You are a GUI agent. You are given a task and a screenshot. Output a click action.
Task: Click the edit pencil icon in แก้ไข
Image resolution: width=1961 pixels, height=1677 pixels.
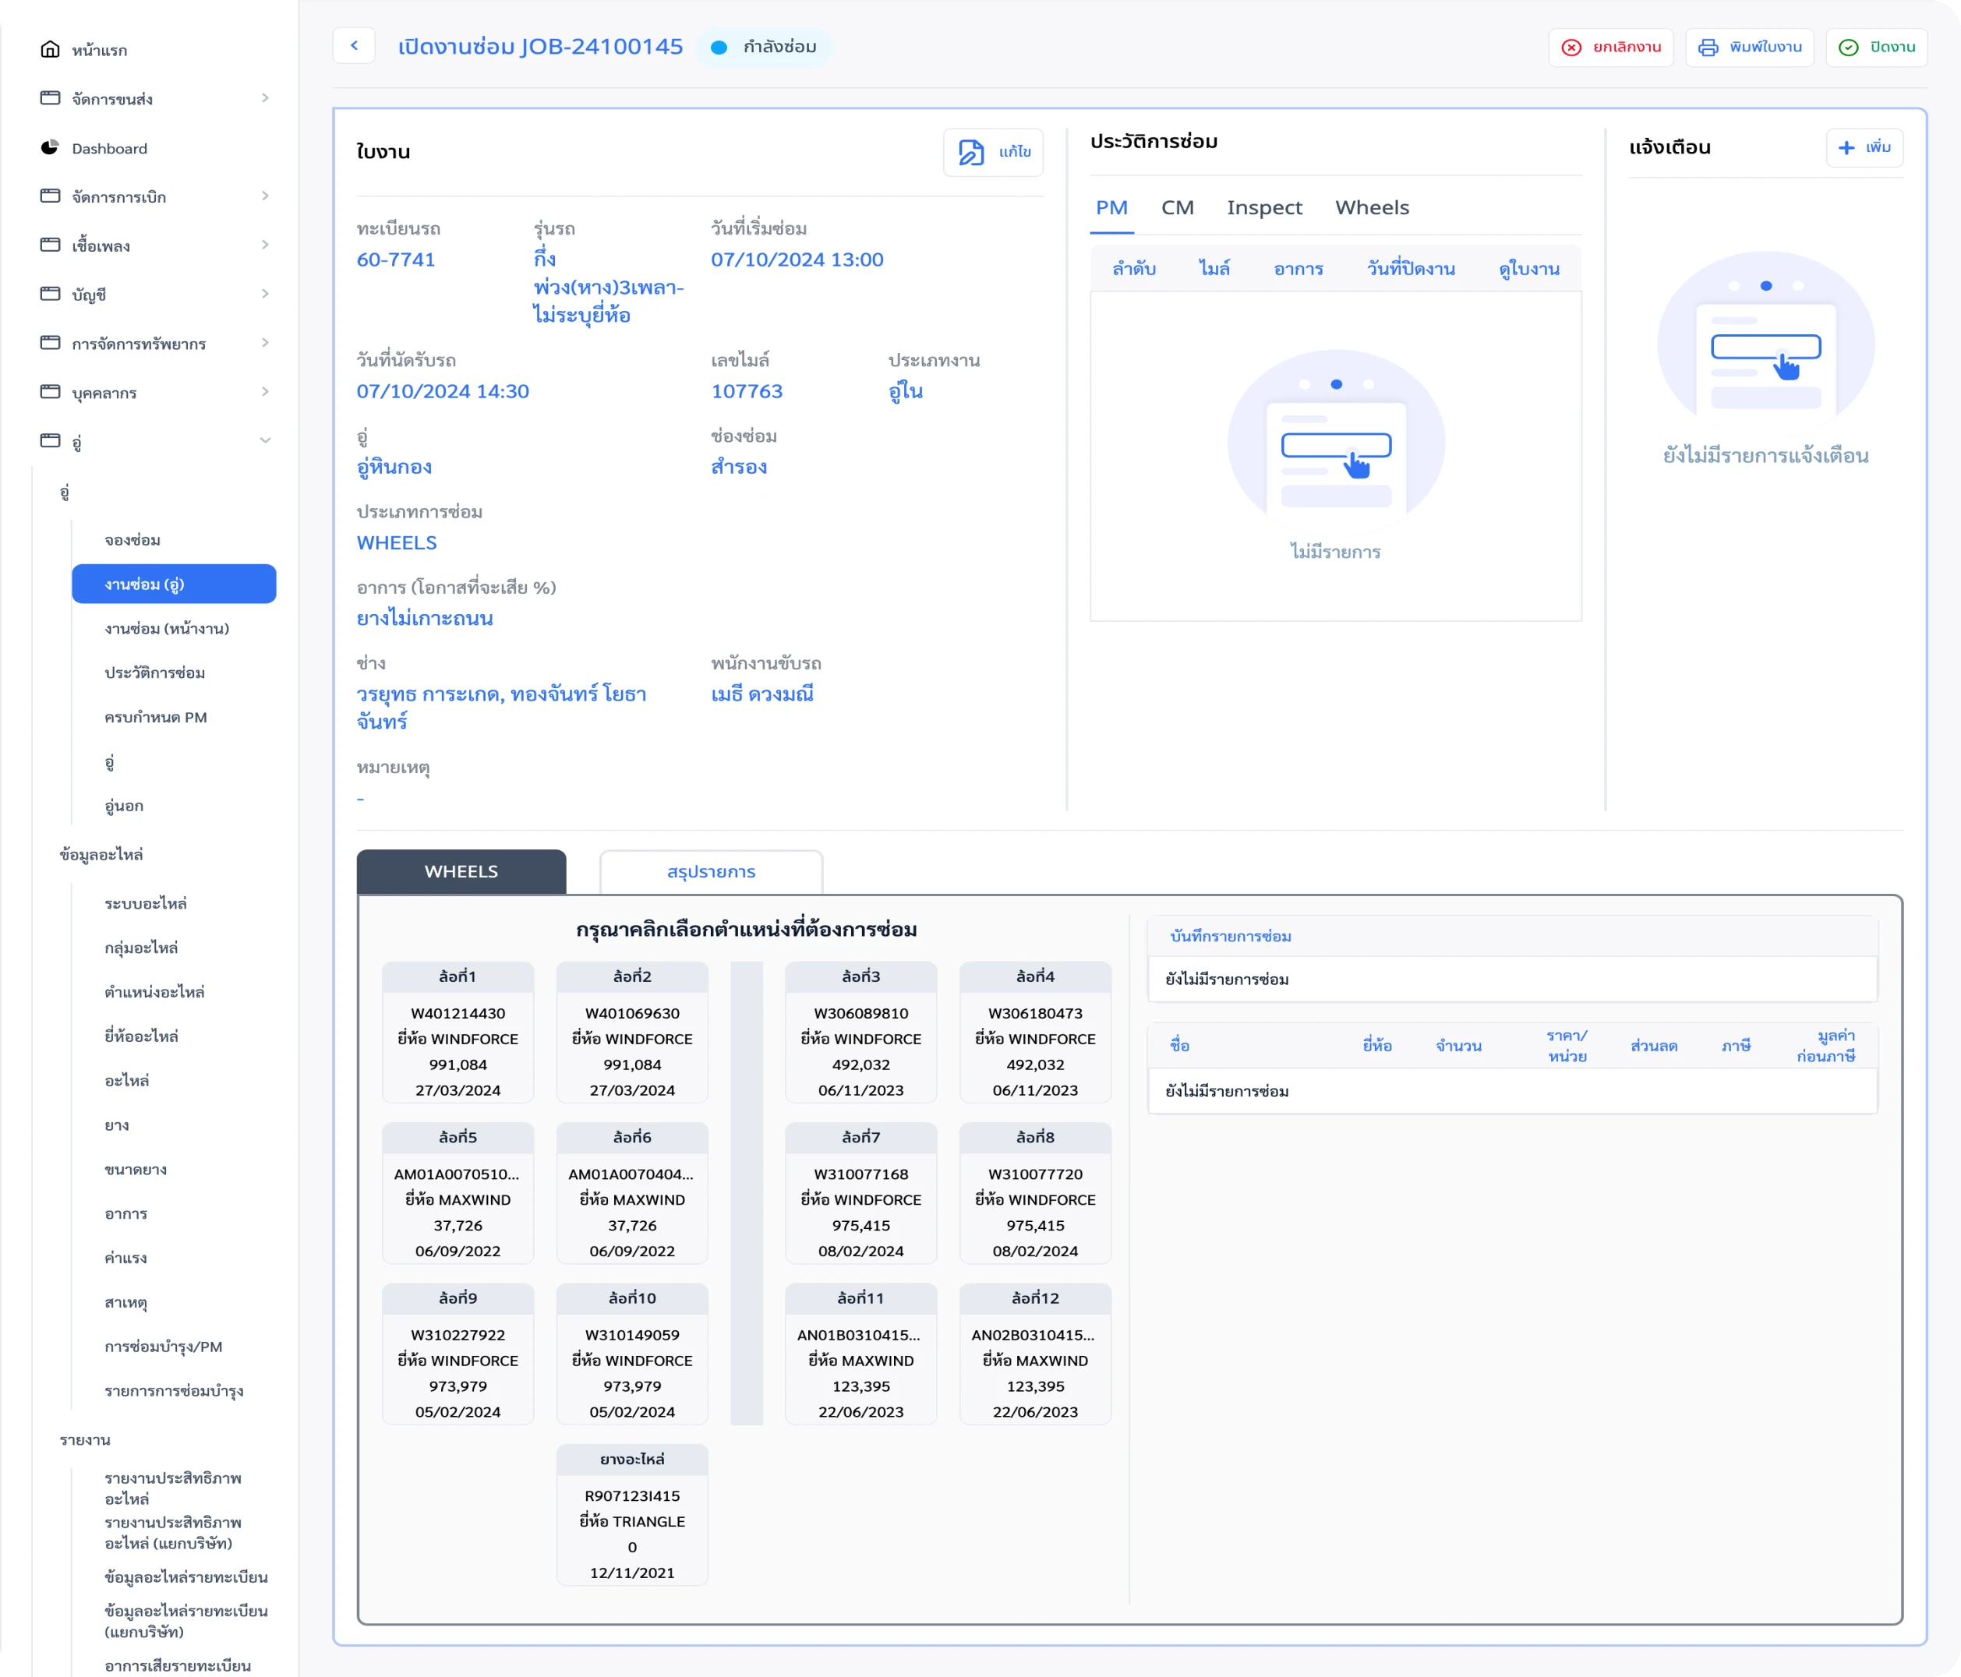click(x=971, y=153)
